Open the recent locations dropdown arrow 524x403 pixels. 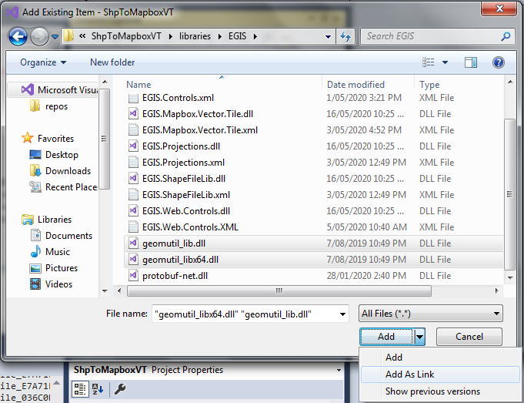coord(55,37)
